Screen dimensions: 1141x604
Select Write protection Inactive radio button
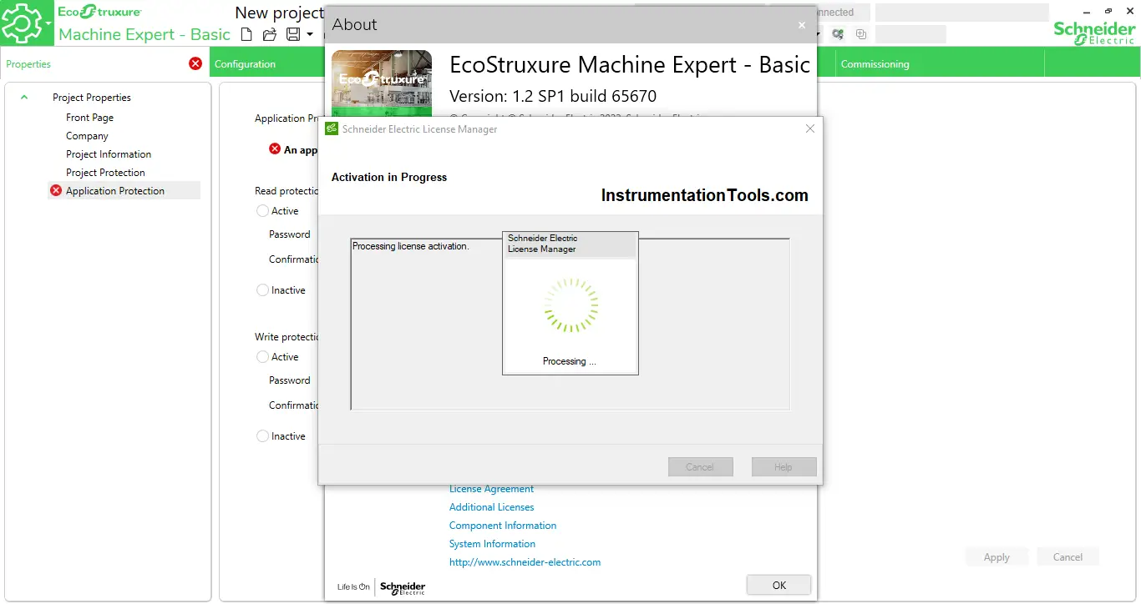262,436
